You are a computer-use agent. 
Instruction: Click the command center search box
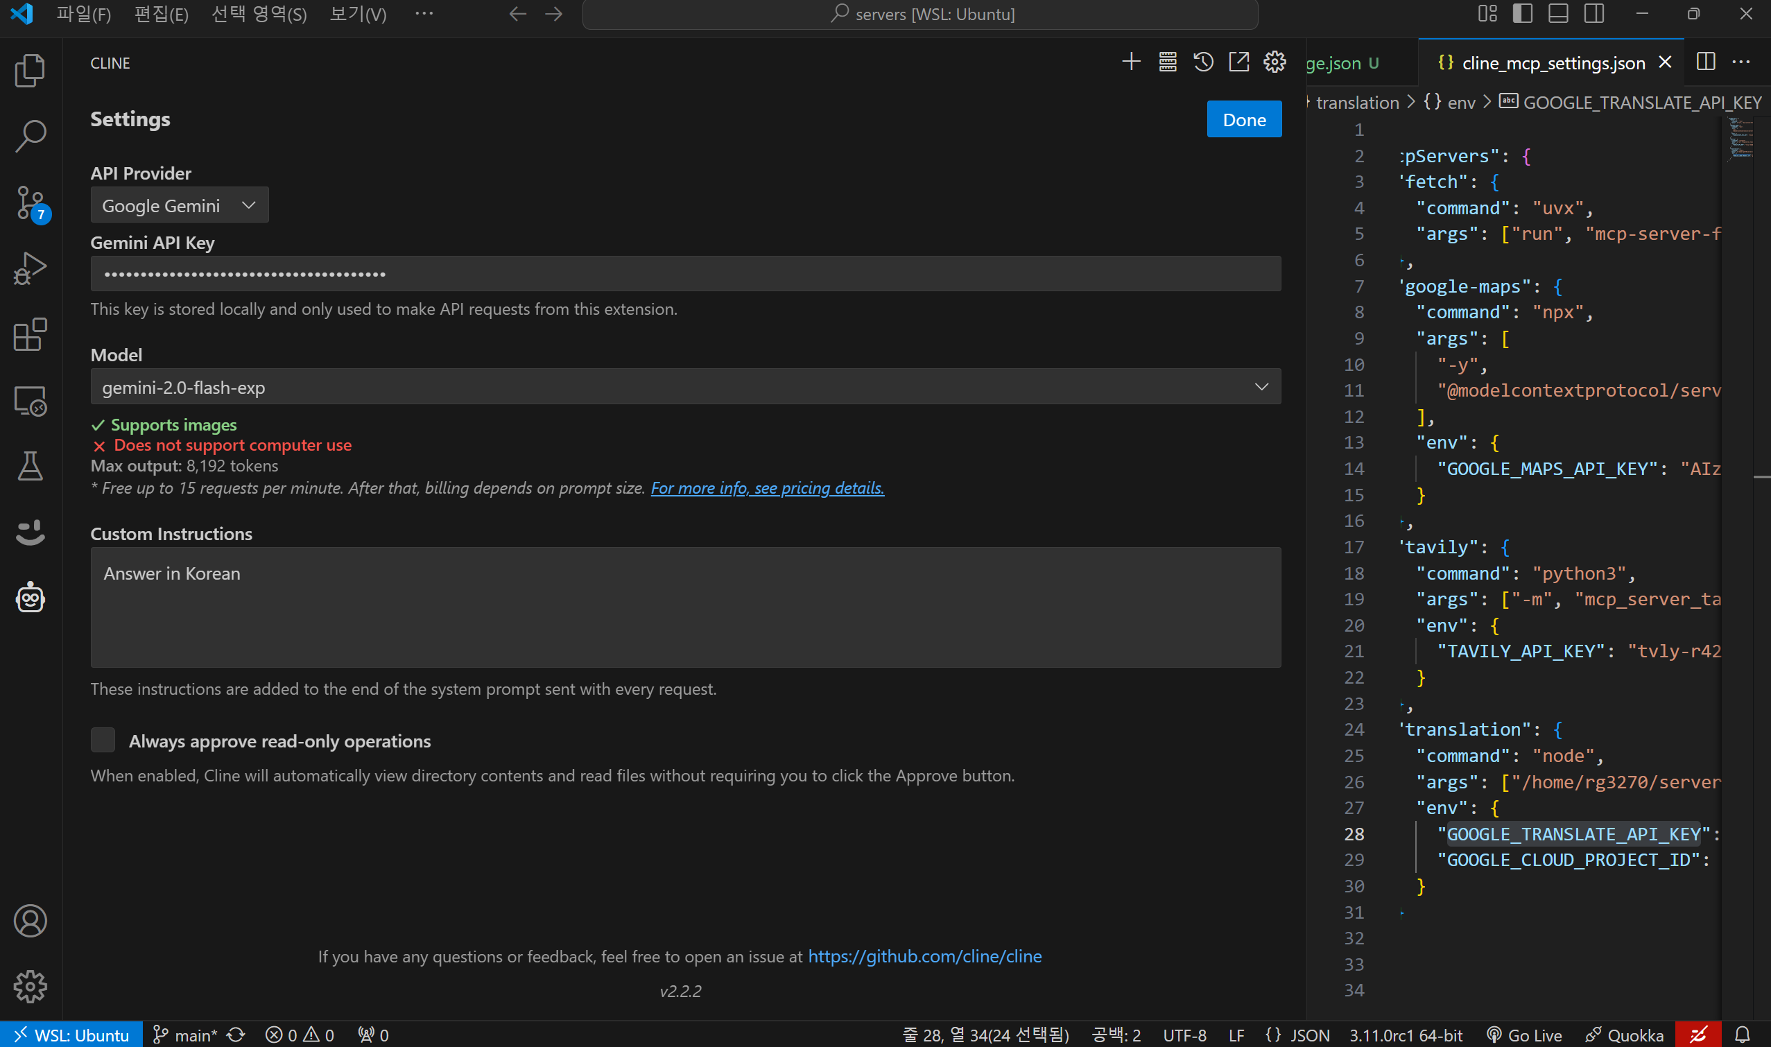pos(920,14)
